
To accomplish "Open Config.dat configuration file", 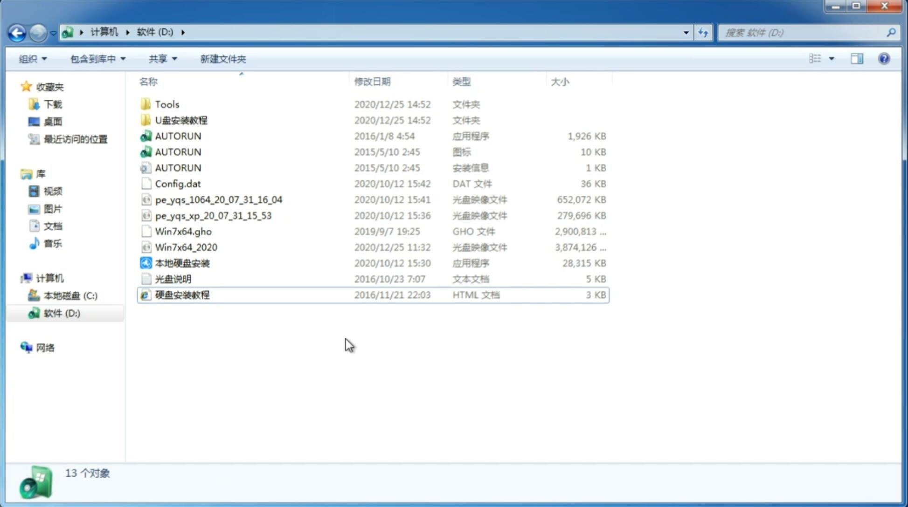I will pos(178,183).
